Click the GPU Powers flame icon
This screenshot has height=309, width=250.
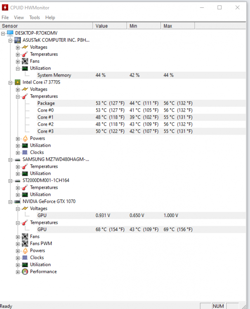(x=25, y=250)
